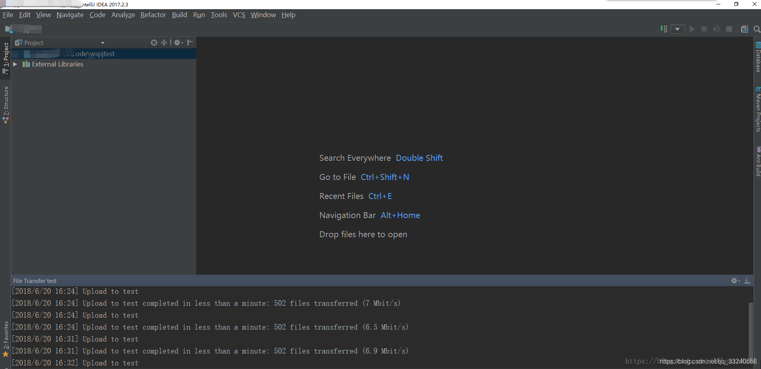Image resolution: width=761 pixels, height=369 pixels.
Task: Open the File menu
Action: click(8, 15)
